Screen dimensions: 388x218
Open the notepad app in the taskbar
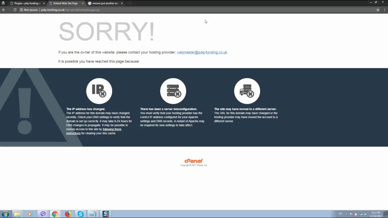[93, 214]
